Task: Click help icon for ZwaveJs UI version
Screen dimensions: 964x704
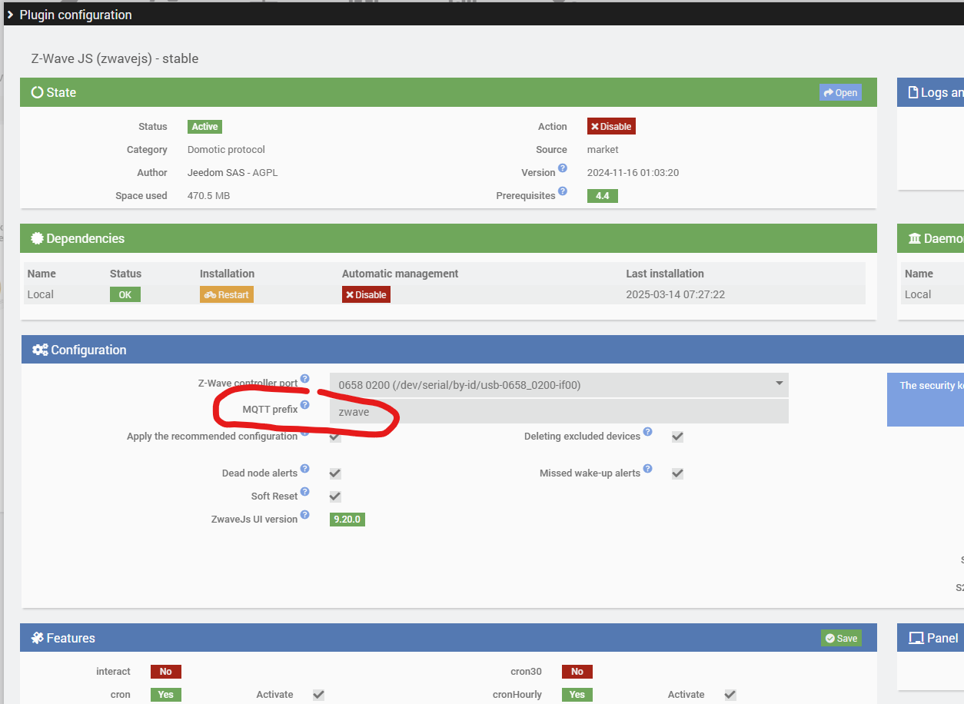Action: click(x=305, y=515)
